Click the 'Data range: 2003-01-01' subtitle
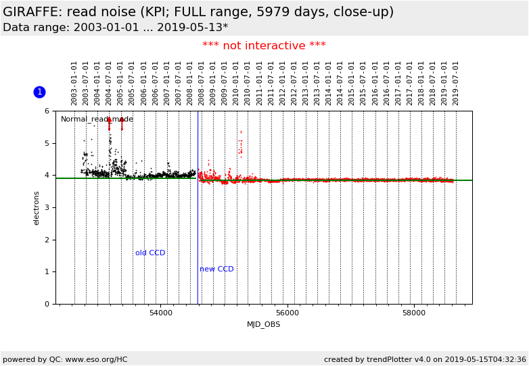529x366 pixels. 115,28
